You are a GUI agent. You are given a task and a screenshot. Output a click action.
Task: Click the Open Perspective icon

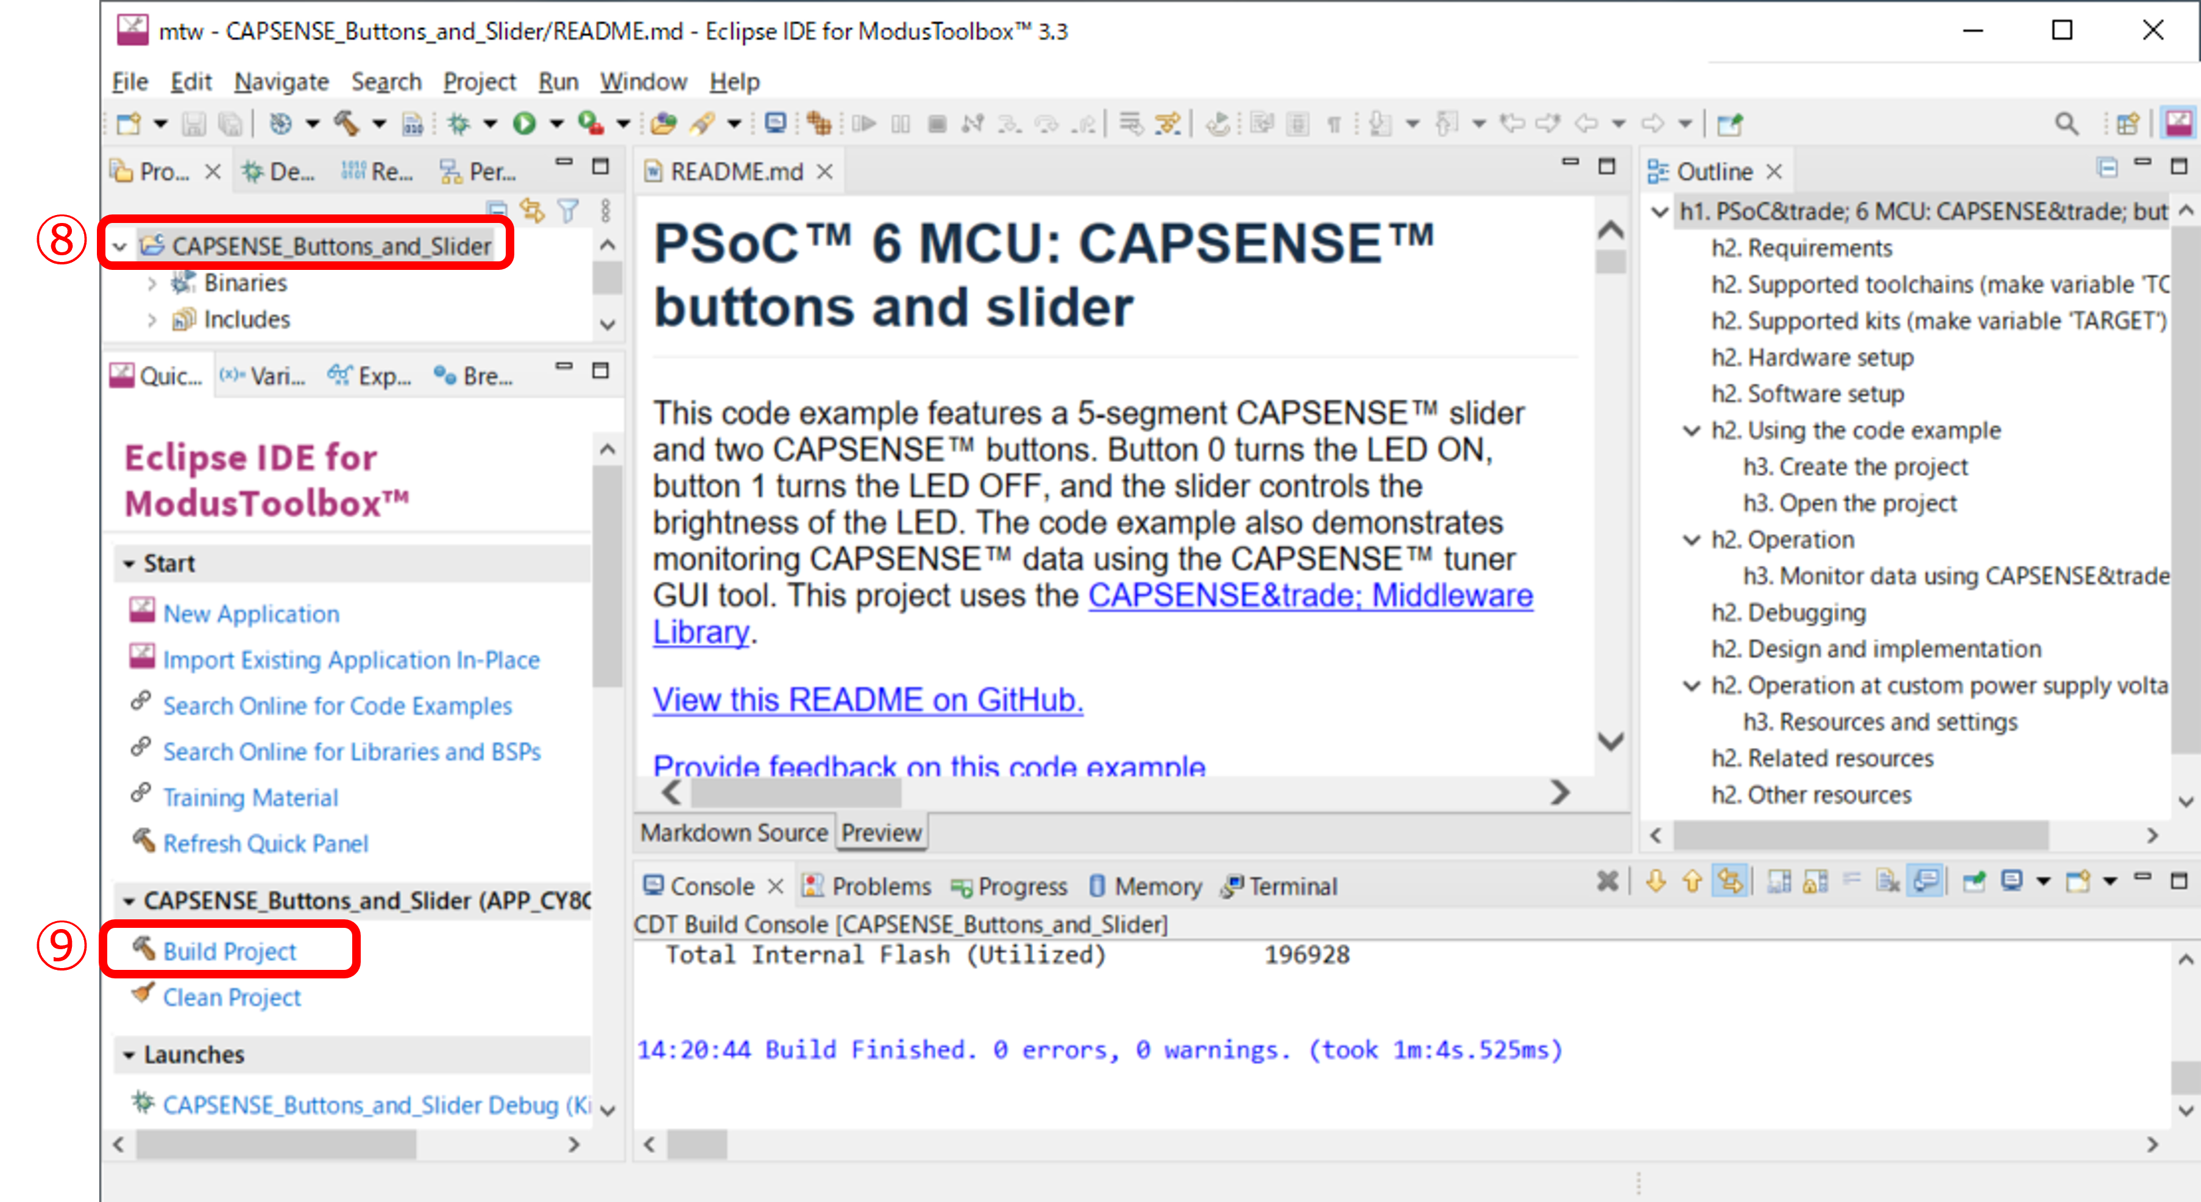pos(2127,124)
